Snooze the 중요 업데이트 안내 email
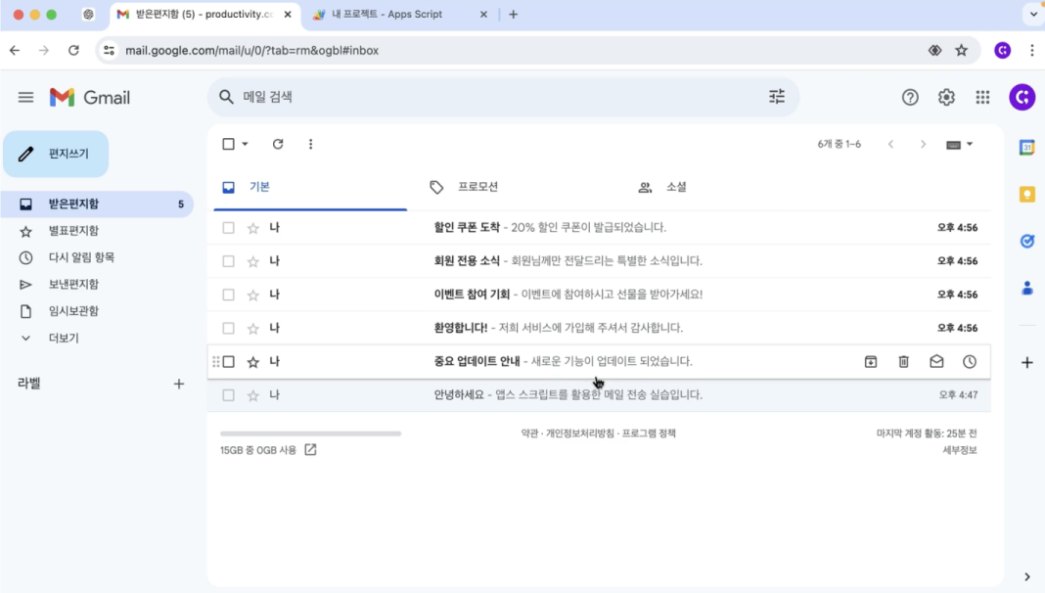The width and height of the screenshot is (1045, 593). pos(969,361)
